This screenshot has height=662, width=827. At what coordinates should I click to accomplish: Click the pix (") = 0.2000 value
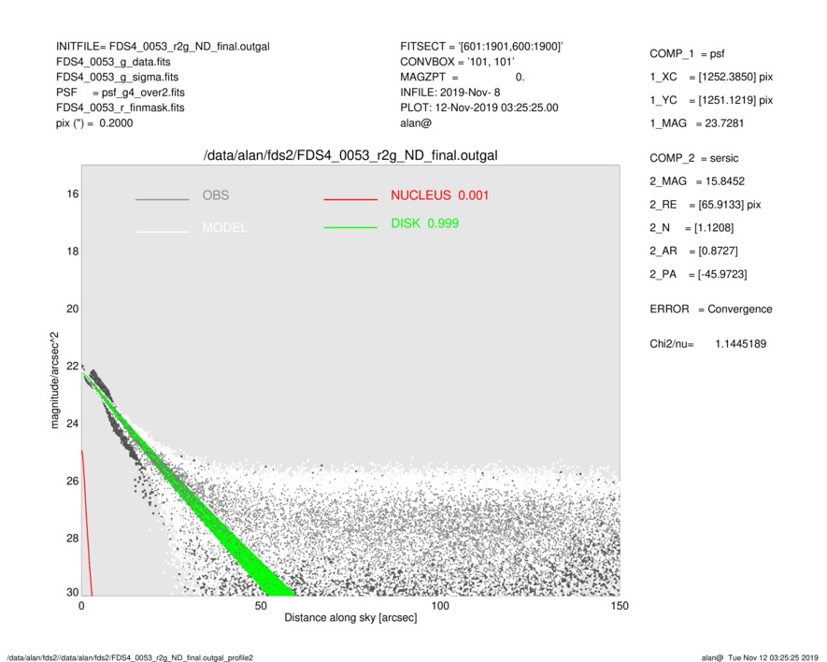94,123
